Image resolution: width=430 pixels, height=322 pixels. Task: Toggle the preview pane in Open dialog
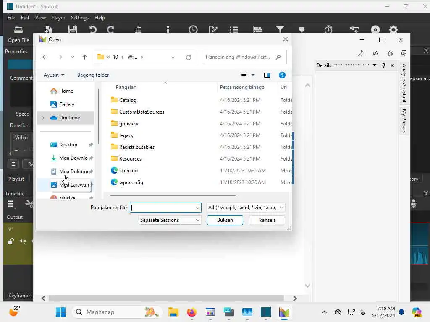click(x=267, y=75)
